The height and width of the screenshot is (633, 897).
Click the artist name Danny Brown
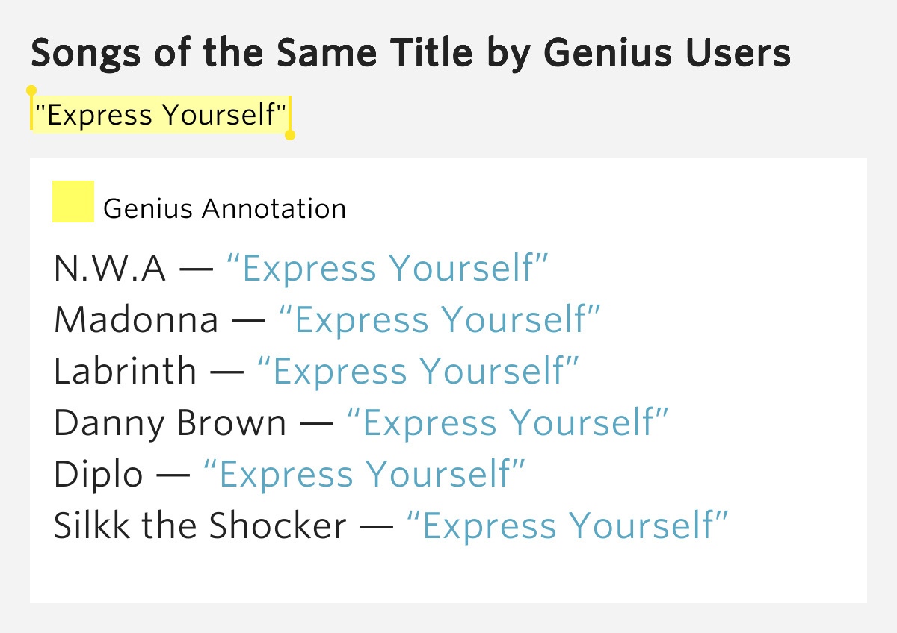coord(170,423)
